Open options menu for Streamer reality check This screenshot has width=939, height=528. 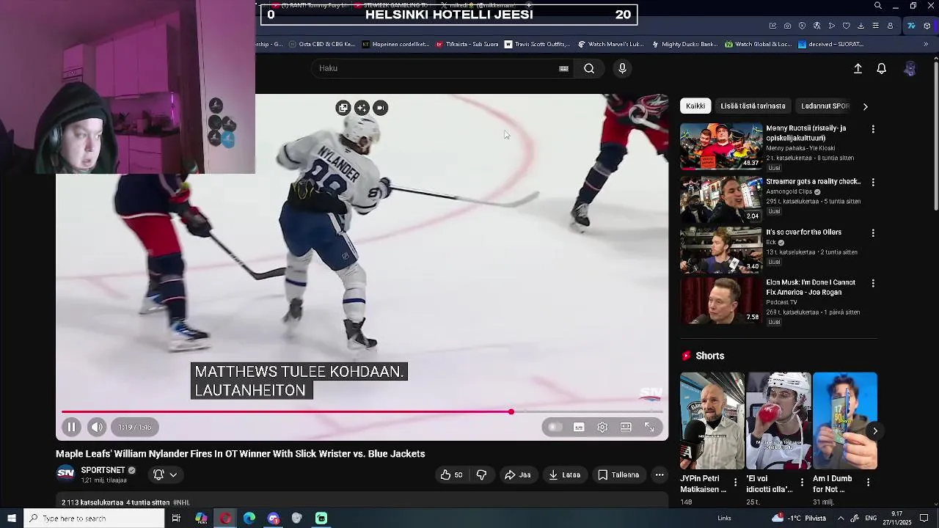pos(873,182)
